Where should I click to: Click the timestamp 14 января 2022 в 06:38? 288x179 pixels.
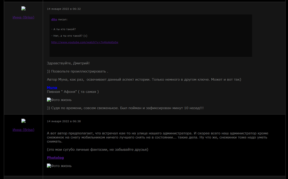tap(64, 121)
